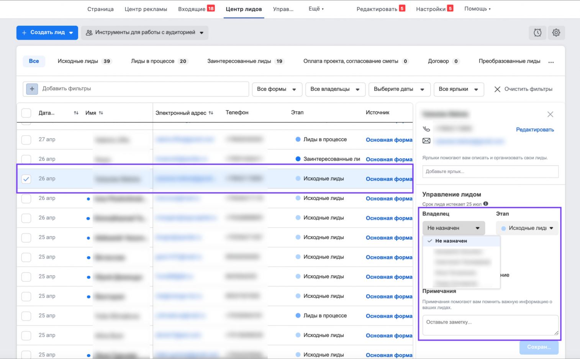Viewport: 580px width, 359px height.
Task: Click Редактировать link in details panel
Action: 535,130
